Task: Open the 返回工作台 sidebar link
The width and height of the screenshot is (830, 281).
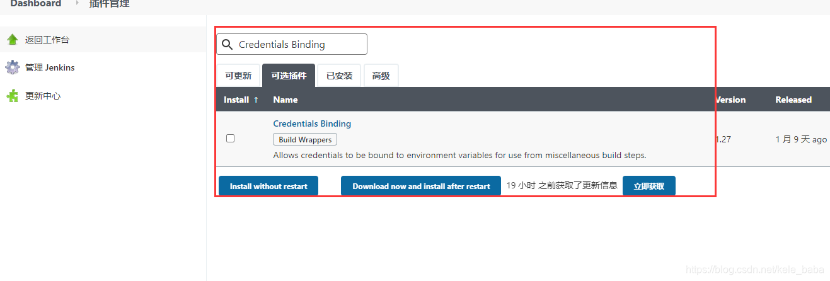Action: pyautogui.click(x=47, y=40)
